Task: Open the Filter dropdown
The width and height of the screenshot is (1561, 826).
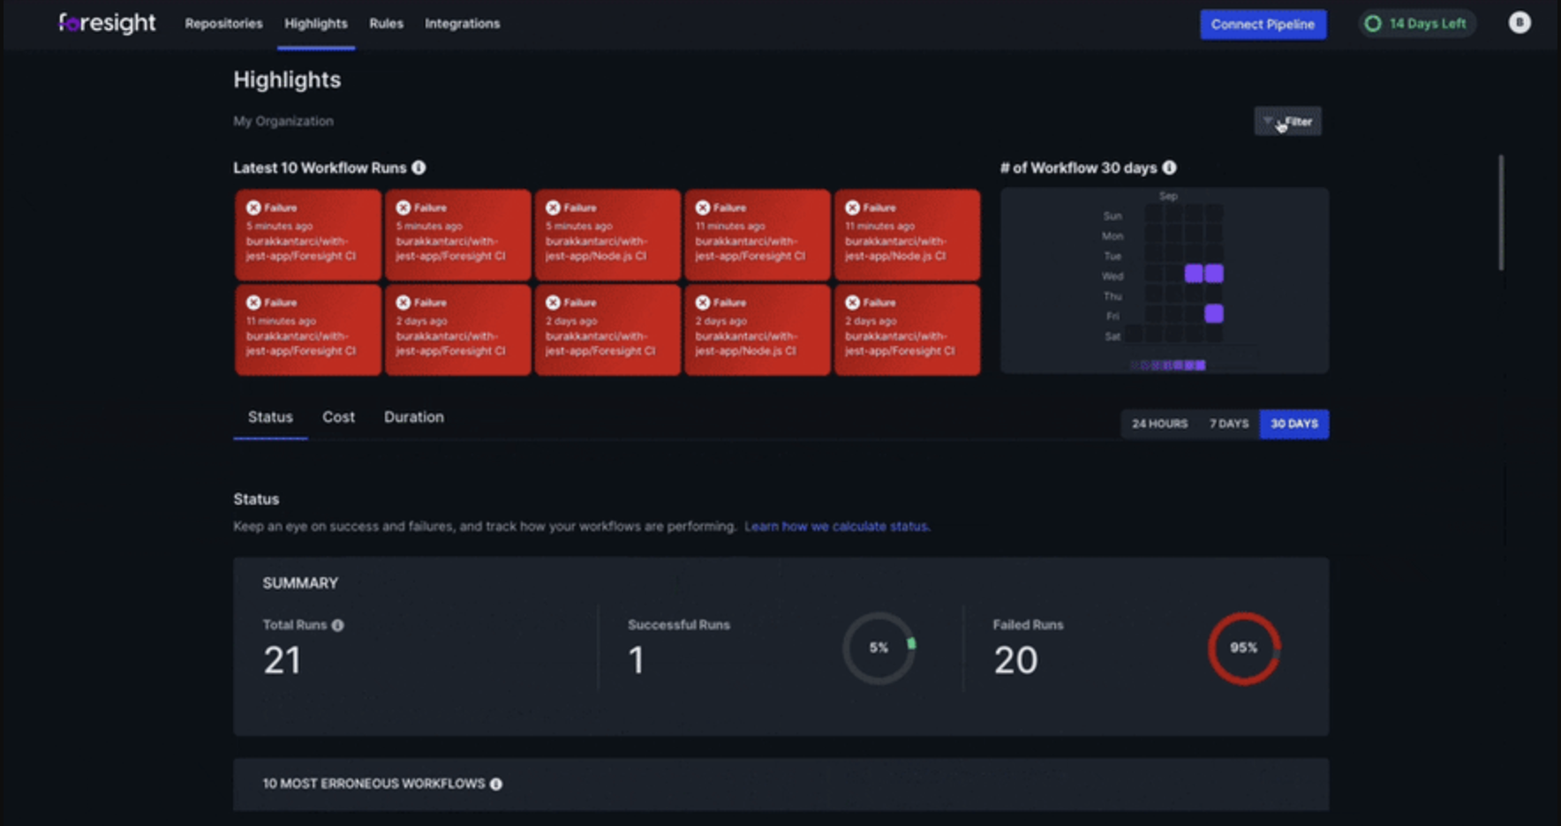Action: [x=1287, y=122]
